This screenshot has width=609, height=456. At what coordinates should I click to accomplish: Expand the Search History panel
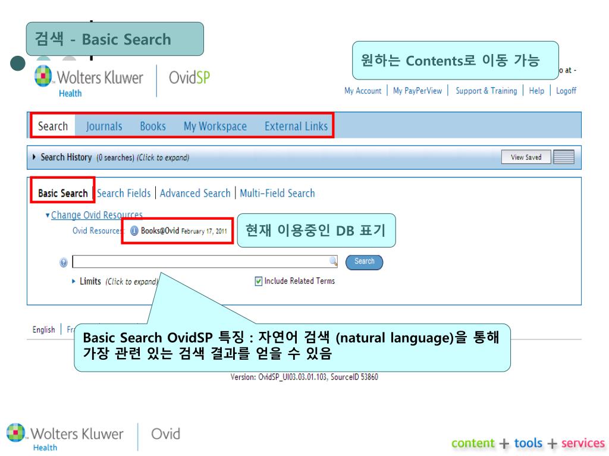pos(34,157)
